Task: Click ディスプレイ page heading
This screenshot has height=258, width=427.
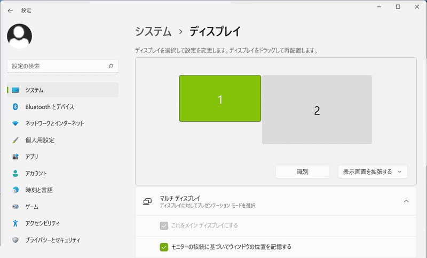Action: coord(215,32)
